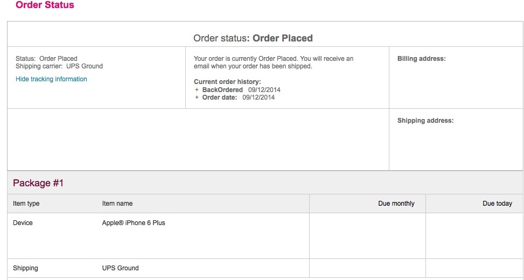Expand the BackOrdered history entry plus sign

[x=197, y=90]
